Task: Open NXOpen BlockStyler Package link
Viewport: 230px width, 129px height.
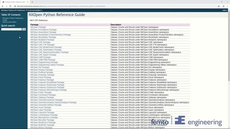Action: [x=43, y=37]
